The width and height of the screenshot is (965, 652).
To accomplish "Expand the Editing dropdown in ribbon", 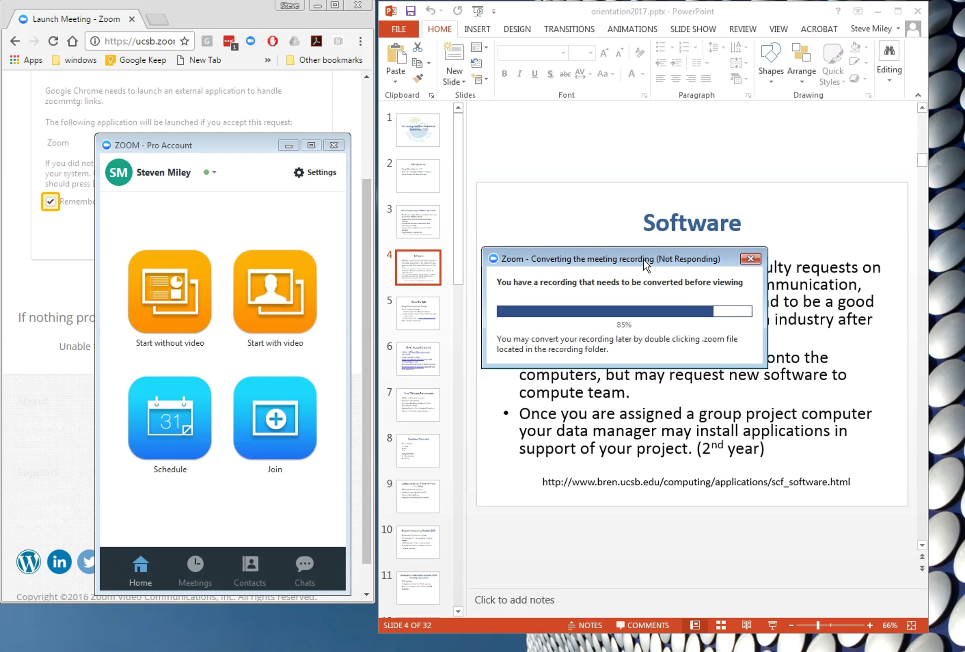I will click(889, 80).
